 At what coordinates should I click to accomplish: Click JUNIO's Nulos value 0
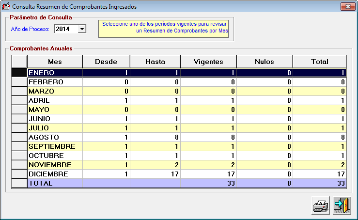pos(289,119)
